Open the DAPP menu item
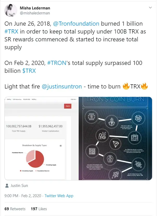 9,99
